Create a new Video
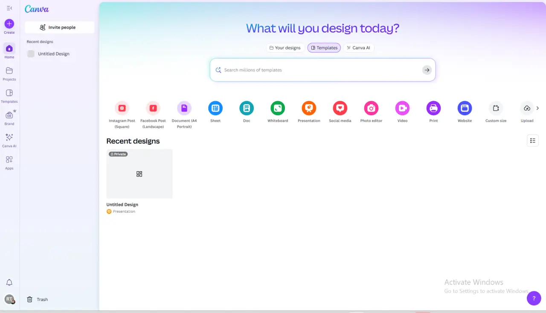Screen dimensions: 546x313 pos(402,111)
